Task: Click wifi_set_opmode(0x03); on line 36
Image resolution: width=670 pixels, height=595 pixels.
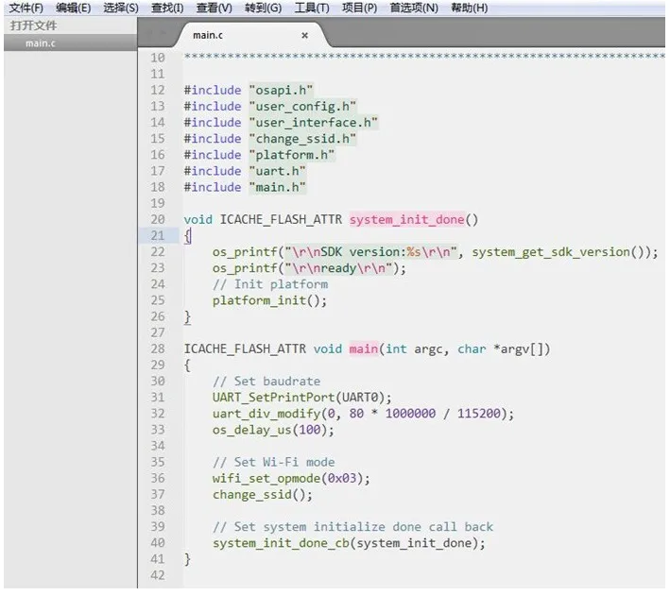Action: coord(291,479)
